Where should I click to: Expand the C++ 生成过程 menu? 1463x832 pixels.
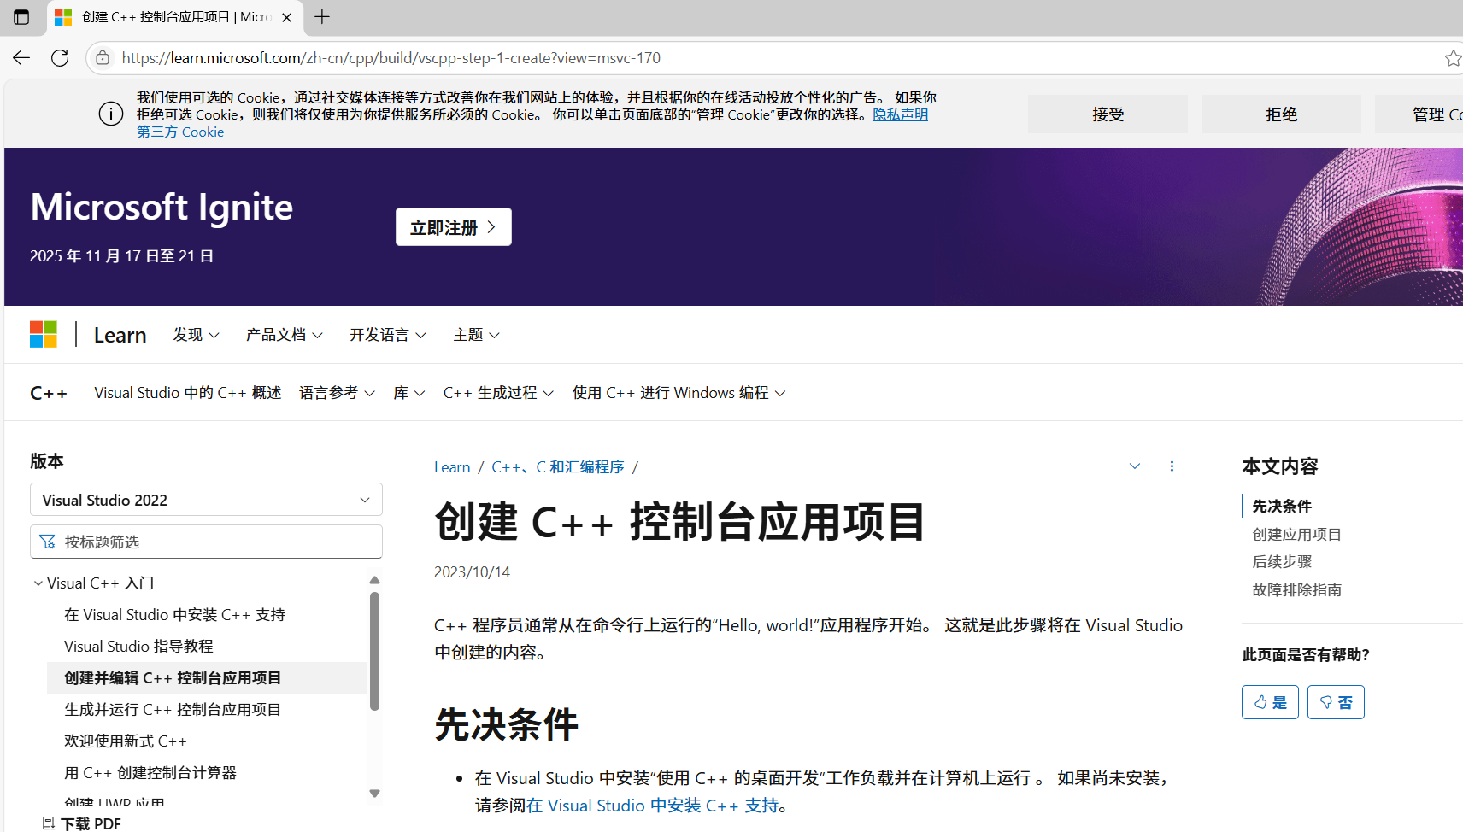[499, 393]
